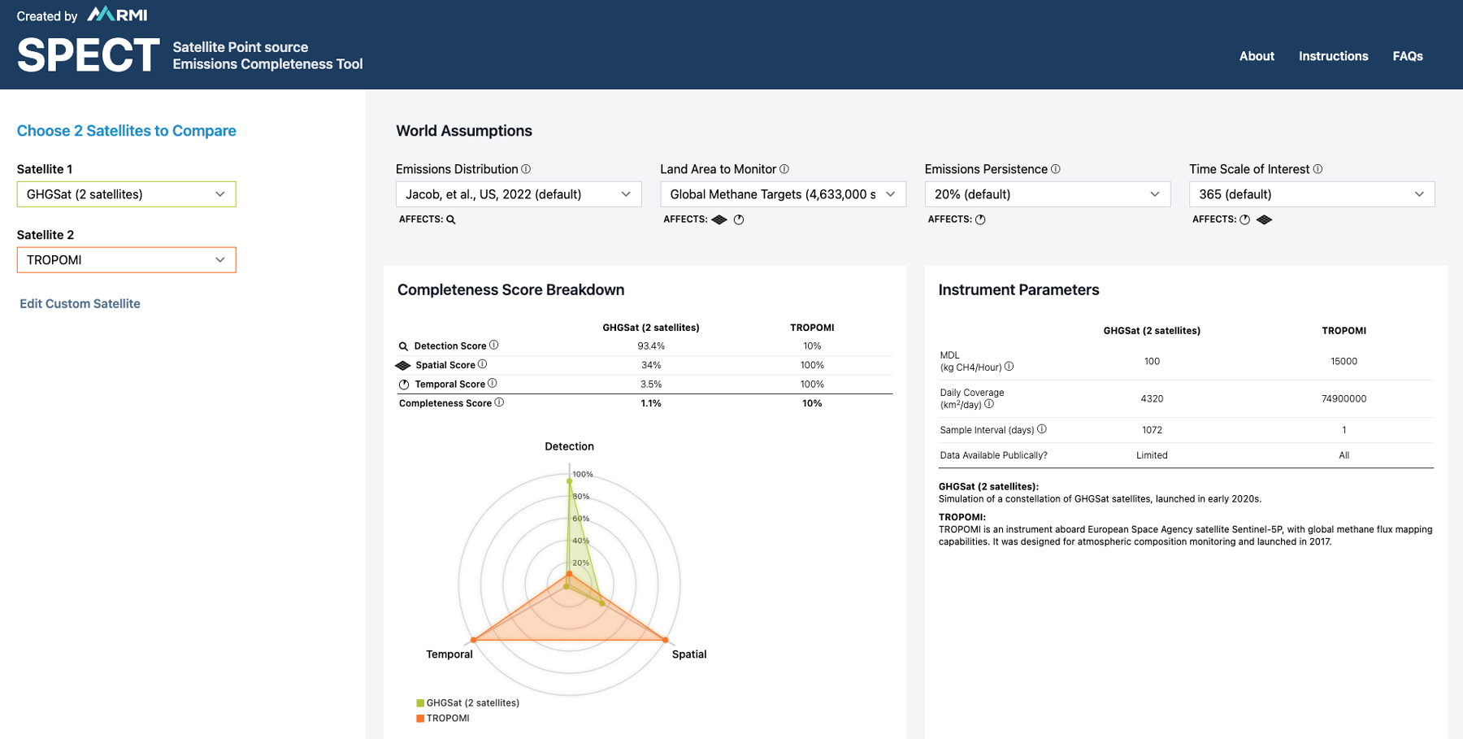Screen dimensions: 1463x739
Task: Click GHGSat Detection point on radar chart
Action: 569,481
